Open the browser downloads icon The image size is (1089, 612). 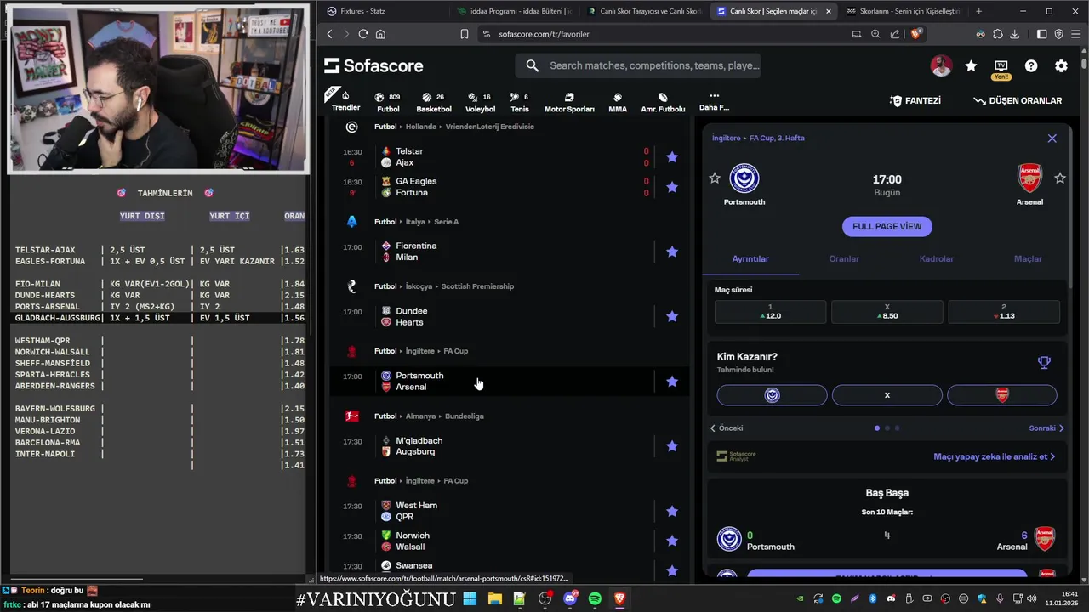coord(1015,34)
